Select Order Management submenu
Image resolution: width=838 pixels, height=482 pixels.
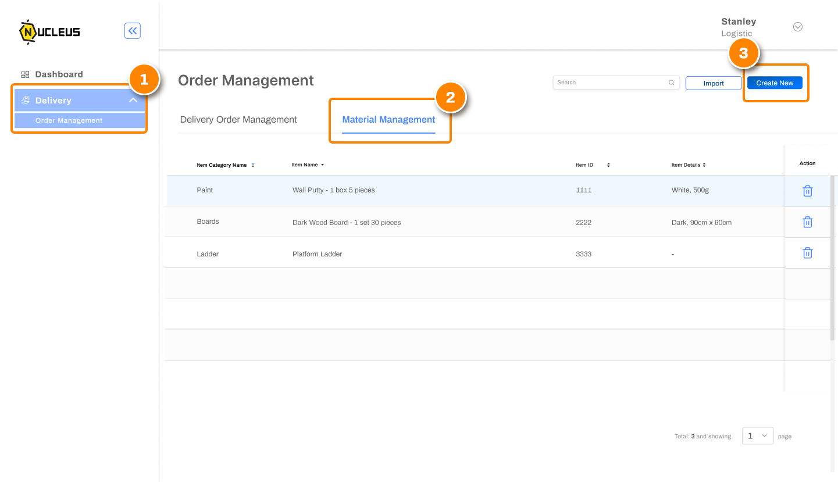[x=80, y=120]
